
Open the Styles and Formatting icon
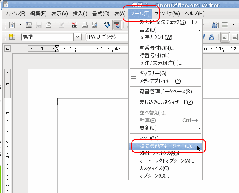click(12, 37)
